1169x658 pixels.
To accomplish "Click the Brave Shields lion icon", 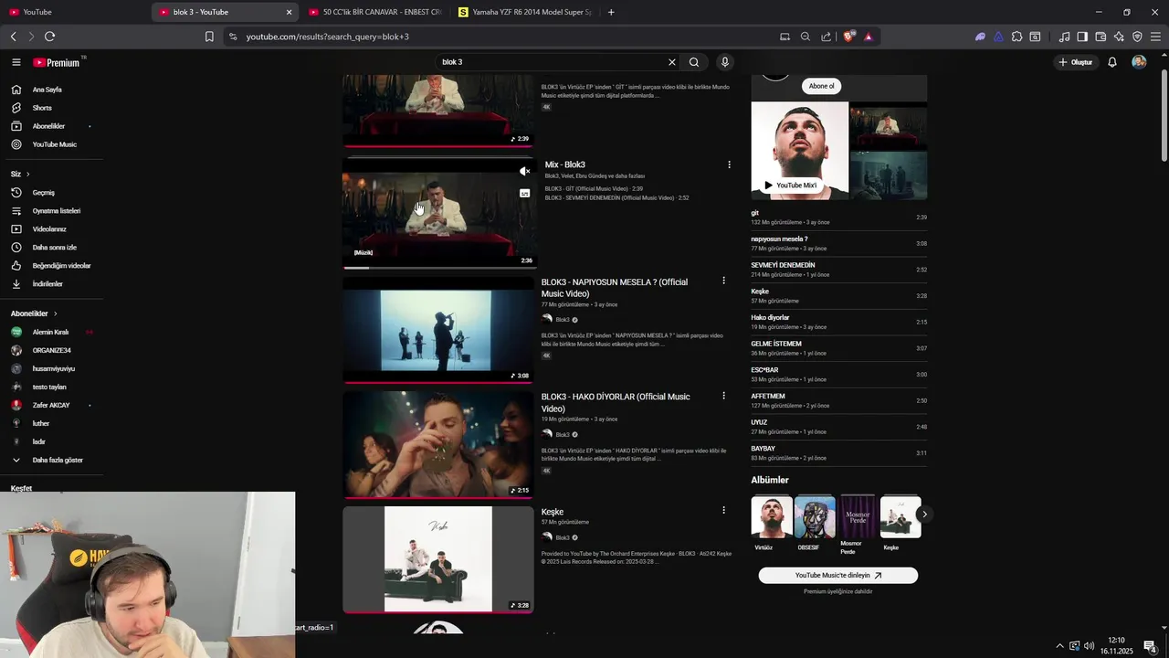I will pos(848,37).
